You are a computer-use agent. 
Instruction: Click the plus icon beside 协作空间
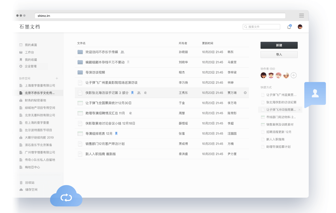pyautogui.click(x=57, y=78)
